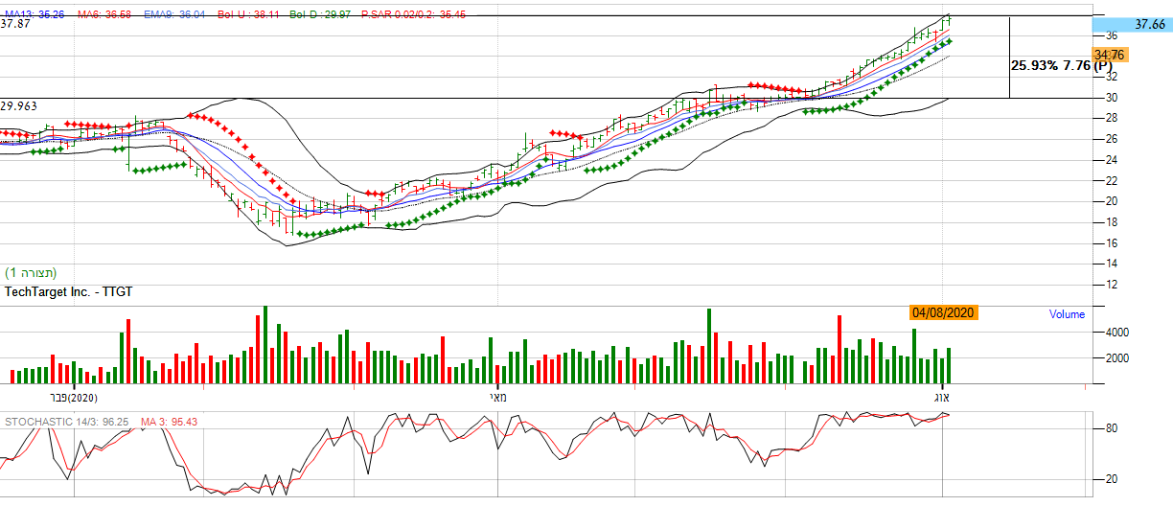1173x506 pixels.
Task: Click the August month axis label
Action: tap(940, 397)
